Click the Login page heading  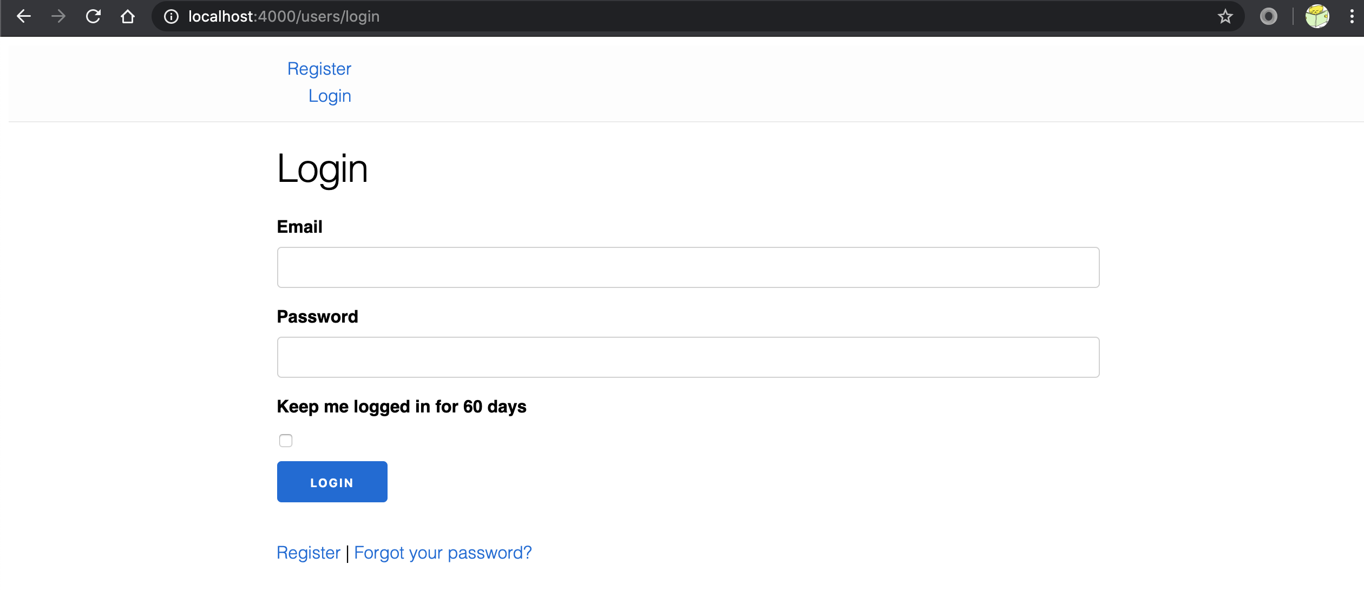coord(323,169)
